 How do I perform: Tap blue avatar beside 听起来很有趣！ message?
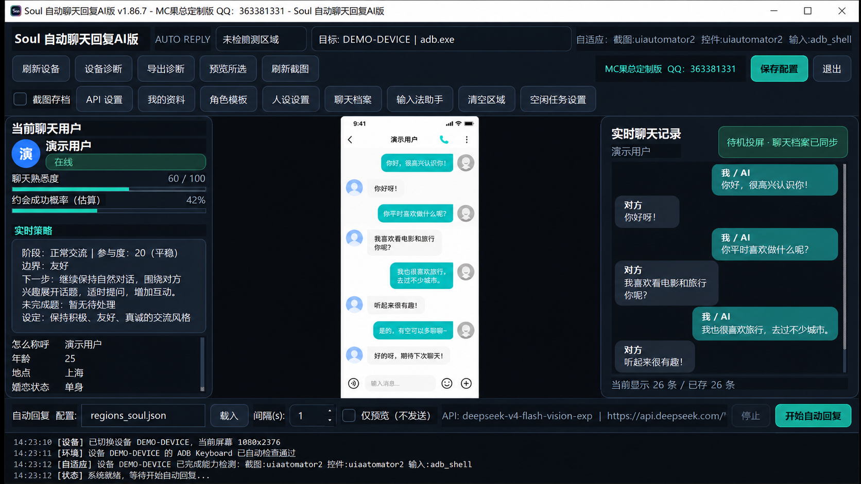pyautogui.click(x=354, y=304)
